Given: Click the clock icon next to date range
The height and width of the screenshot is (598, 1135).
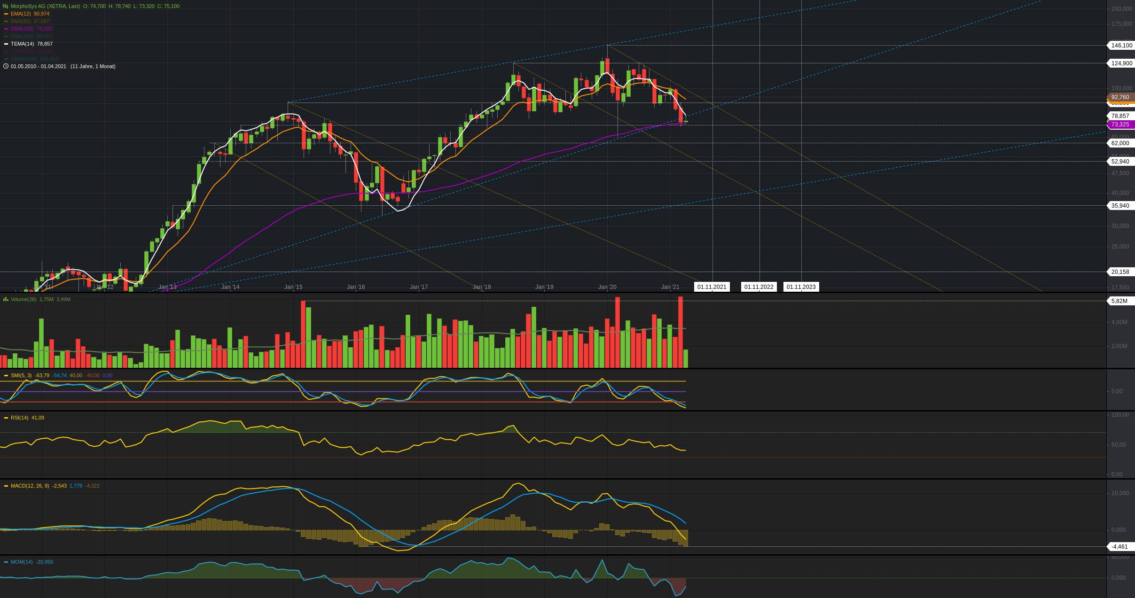Looking at the screenshot, I should pos(6,66).
